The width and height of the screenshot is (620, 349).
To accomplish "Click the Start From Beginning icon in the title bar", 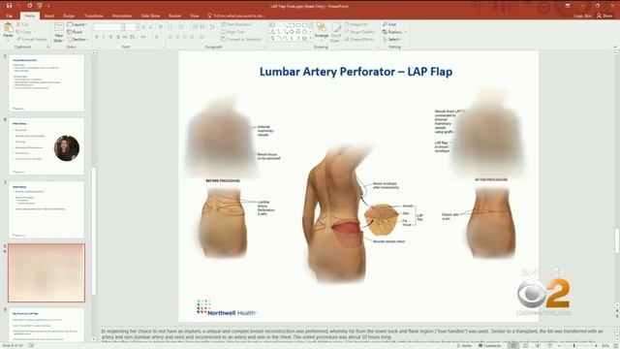I will [40, 6].
